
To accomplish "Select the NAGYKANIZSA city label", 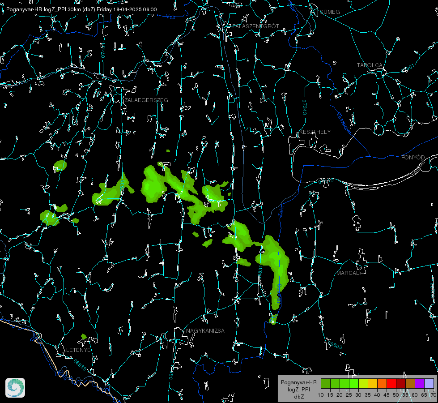I will click(205, 331).
